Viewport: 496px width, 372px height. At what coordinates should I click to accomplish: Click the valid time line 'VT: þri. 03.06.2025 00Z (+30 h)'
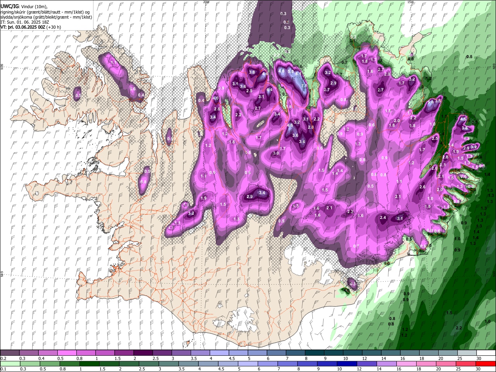pos(30,27)
